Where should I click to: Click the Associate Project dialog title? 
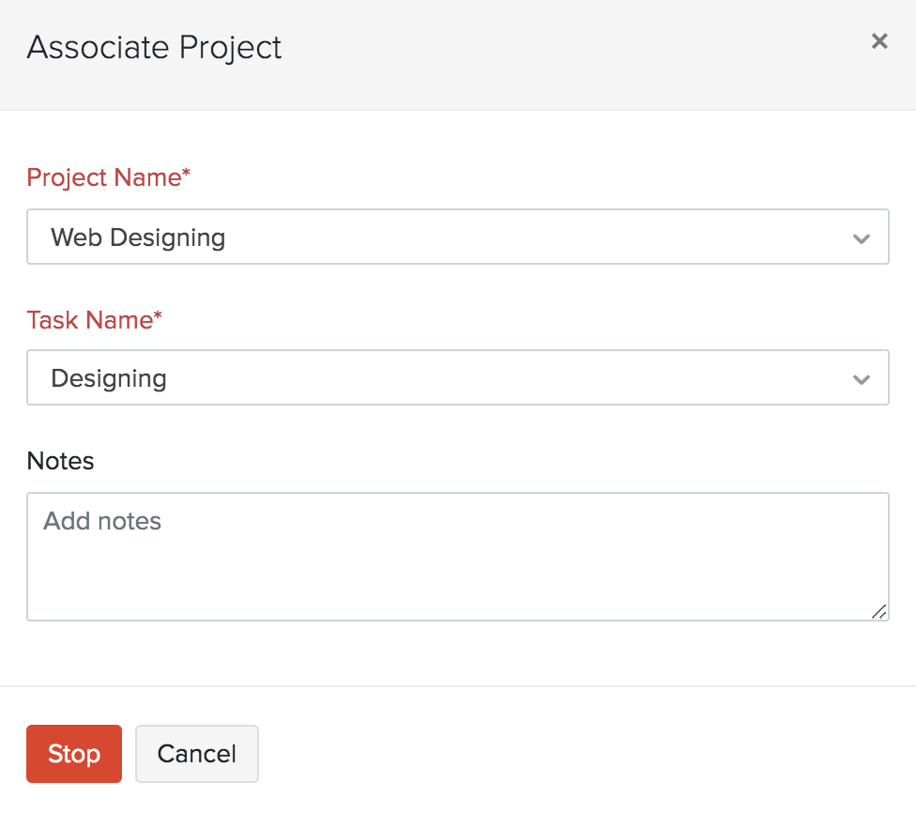click(154, 47)
